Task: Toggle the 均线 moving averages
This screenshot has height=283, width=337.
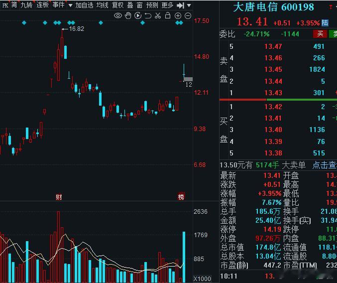Action: point(103,5)
